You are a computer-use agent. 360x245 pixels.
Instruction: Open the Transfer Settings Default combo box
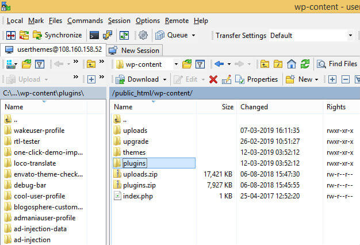[x=311, y=36]
